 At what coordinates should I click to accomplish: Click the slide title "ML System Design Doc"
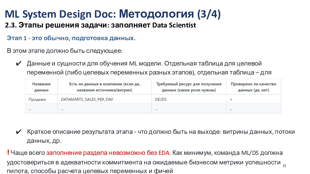point(60,14)
